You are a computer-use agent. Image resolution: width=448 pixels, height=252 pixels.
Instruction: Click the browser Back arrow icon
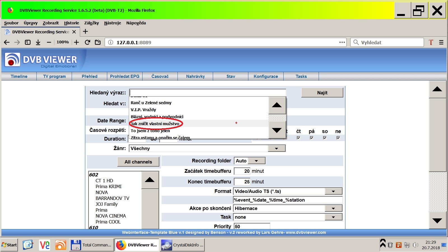click(x=7, y=42)
